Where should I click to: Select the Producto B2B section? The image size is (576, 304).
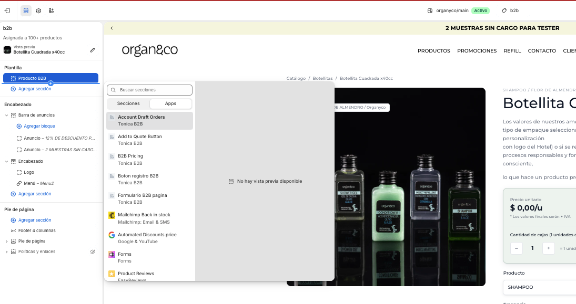[x=50, y=78]
